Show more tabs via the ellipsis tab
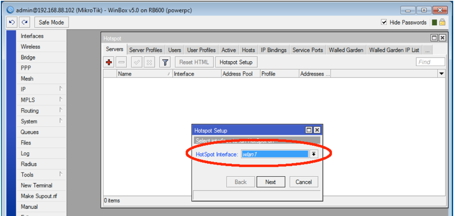 coord(428,50)
